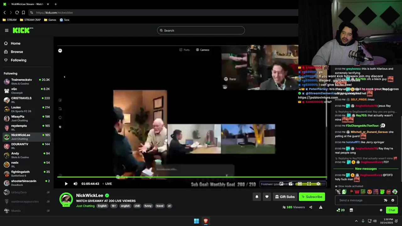Select the chill tag
The image size is (402, 226).
pyautogui.click(x=137, y=206)
